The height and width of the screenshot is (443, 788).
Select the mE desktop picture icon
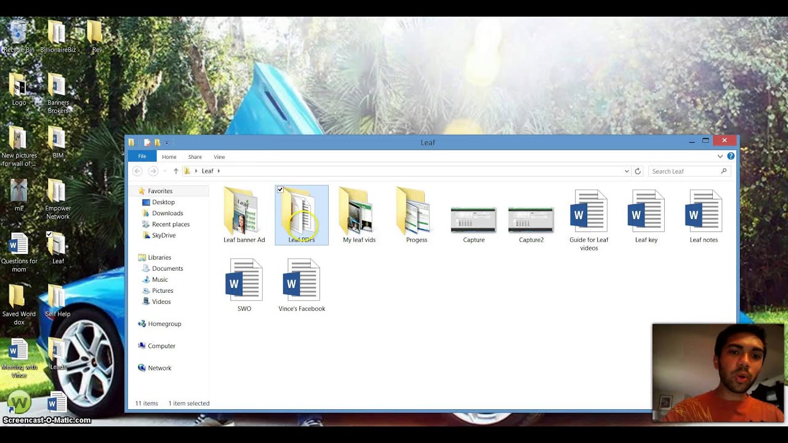pos(19,195)
